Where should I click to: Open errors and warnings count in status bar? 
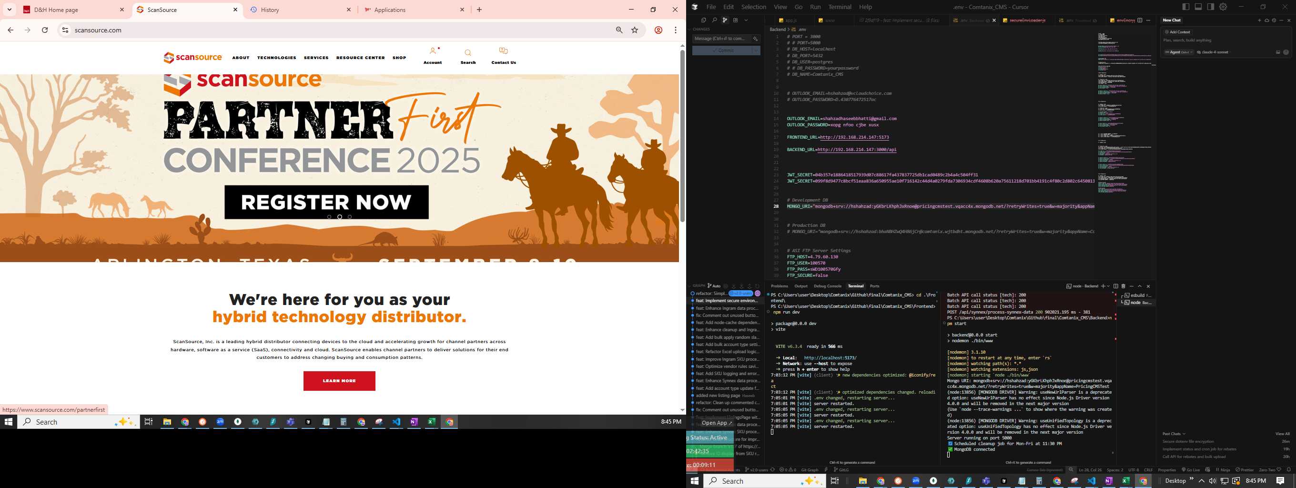pos(788,470)
